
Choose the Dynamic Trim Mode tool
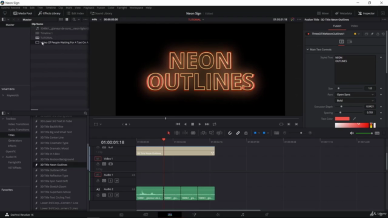point(185,133)
